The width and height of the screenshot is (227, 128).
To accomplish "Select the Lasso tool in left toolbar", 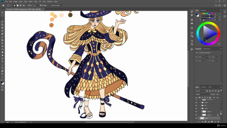I will [x=2, y=18].
